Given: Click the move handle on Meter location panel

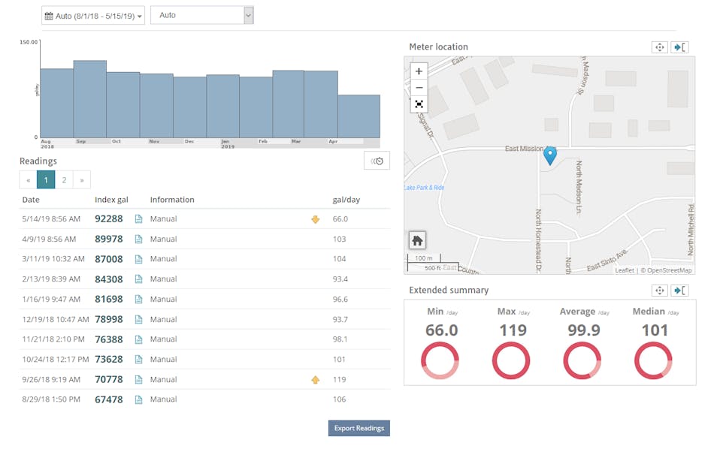Looking at the screenshot, I should coord(659,47).
